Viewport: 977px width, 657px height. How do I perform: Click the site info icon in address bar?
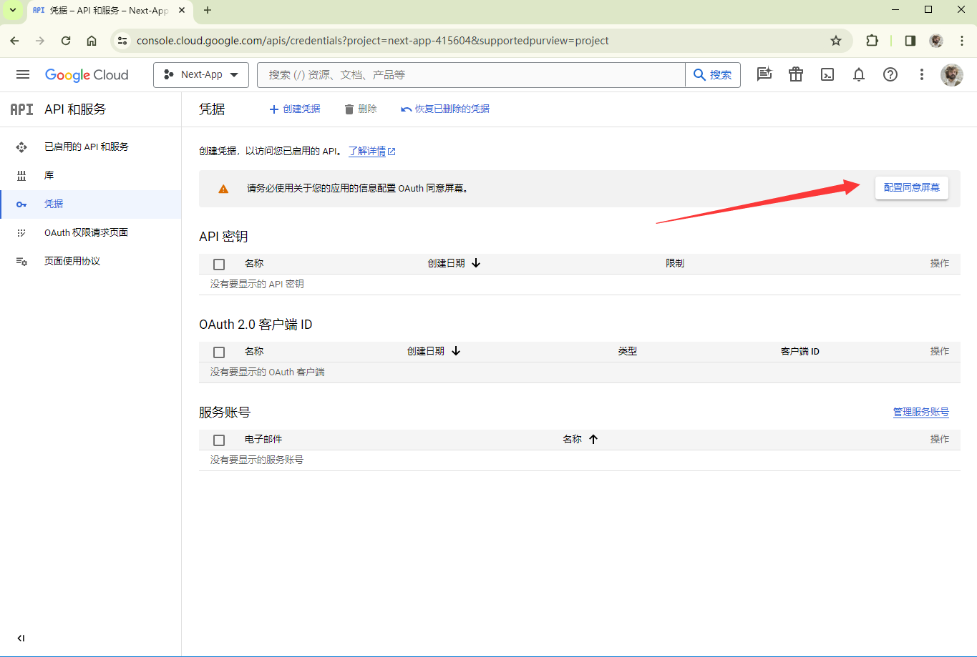122,41
